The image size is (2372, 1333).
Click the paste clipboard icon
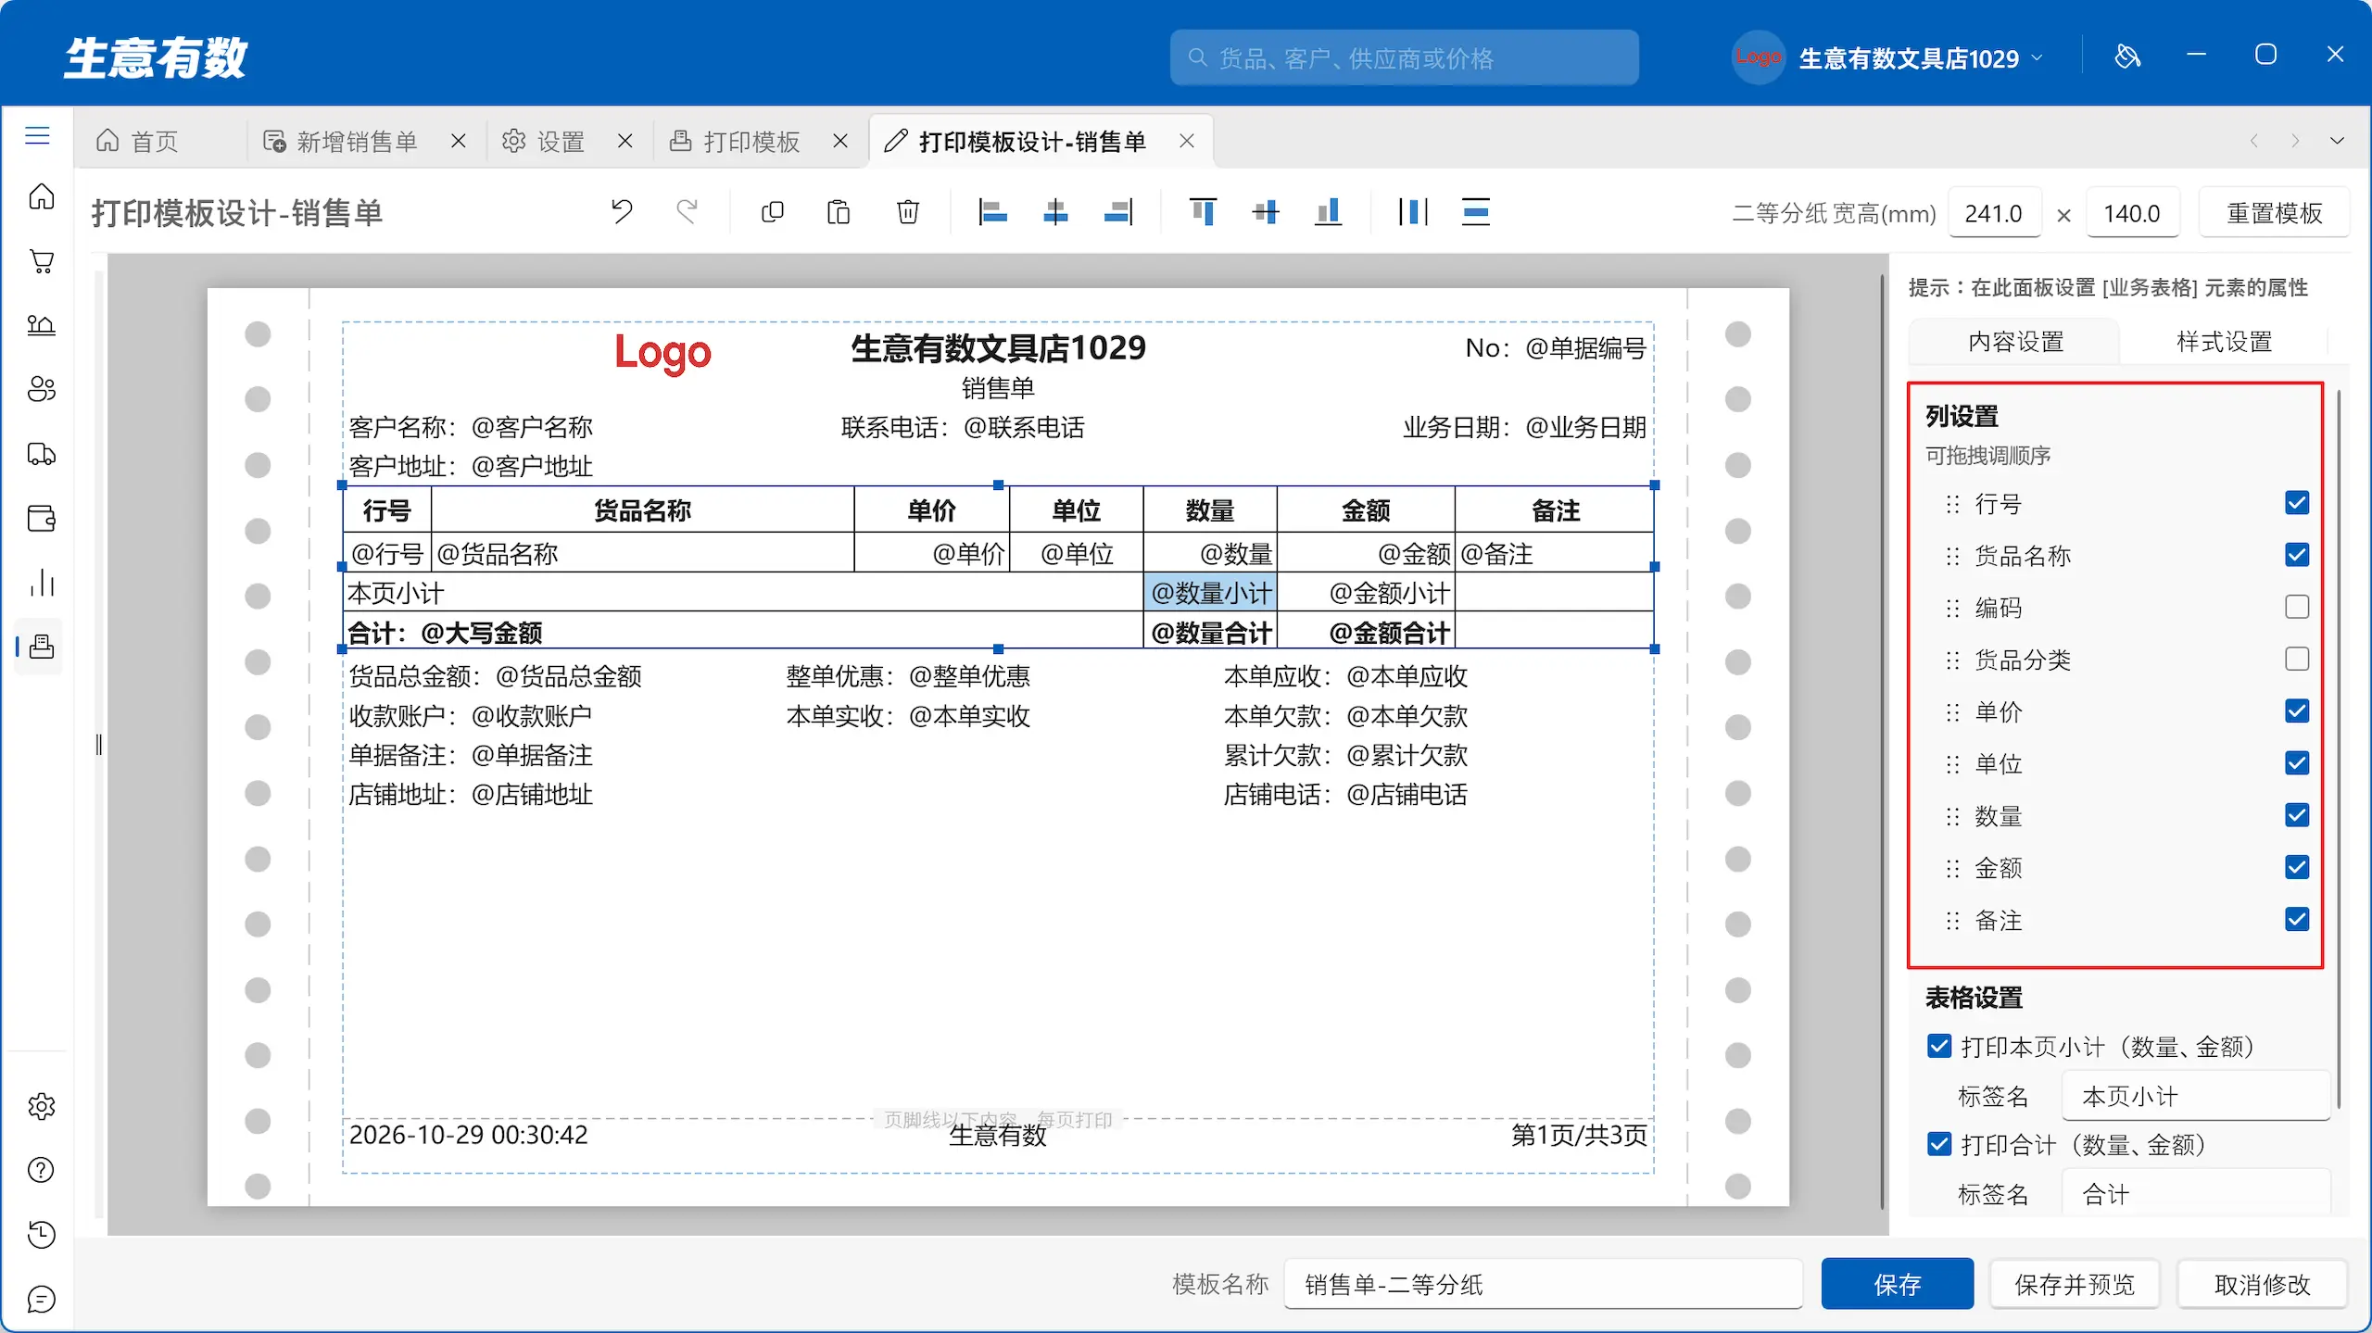839,212
